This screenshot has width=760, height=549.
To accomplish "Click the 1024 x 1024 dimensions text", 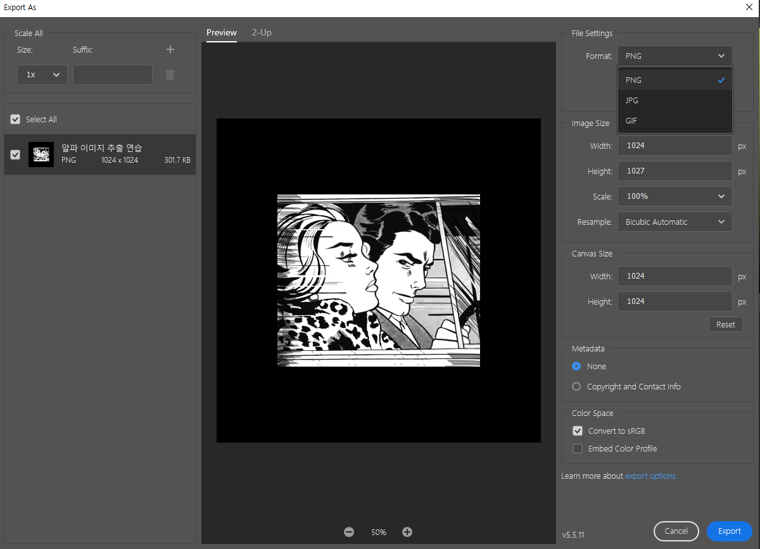I will coord(120,160).
